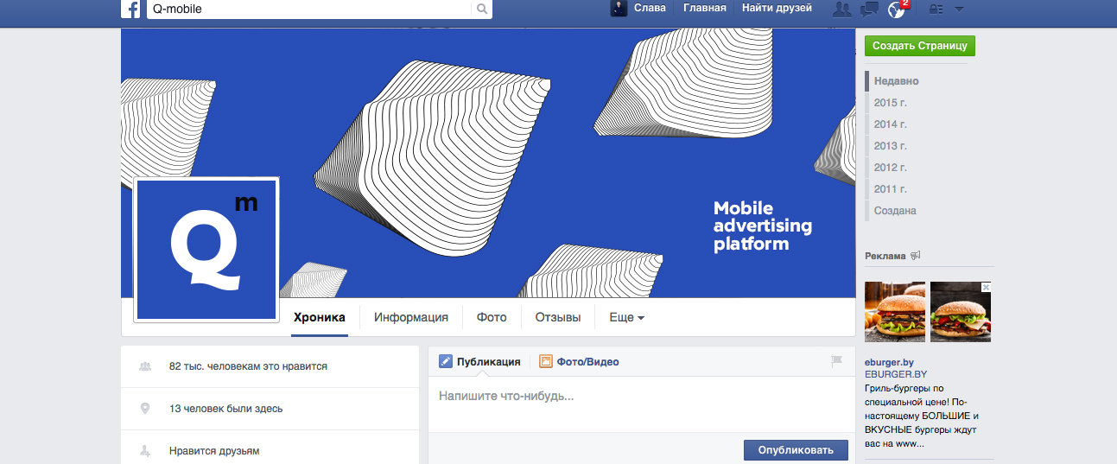
Task: Click the likes people icon
Action: [x=145, y=366]
